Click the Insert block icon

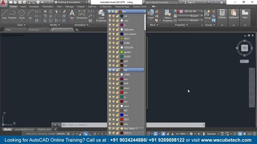(151, 14)
